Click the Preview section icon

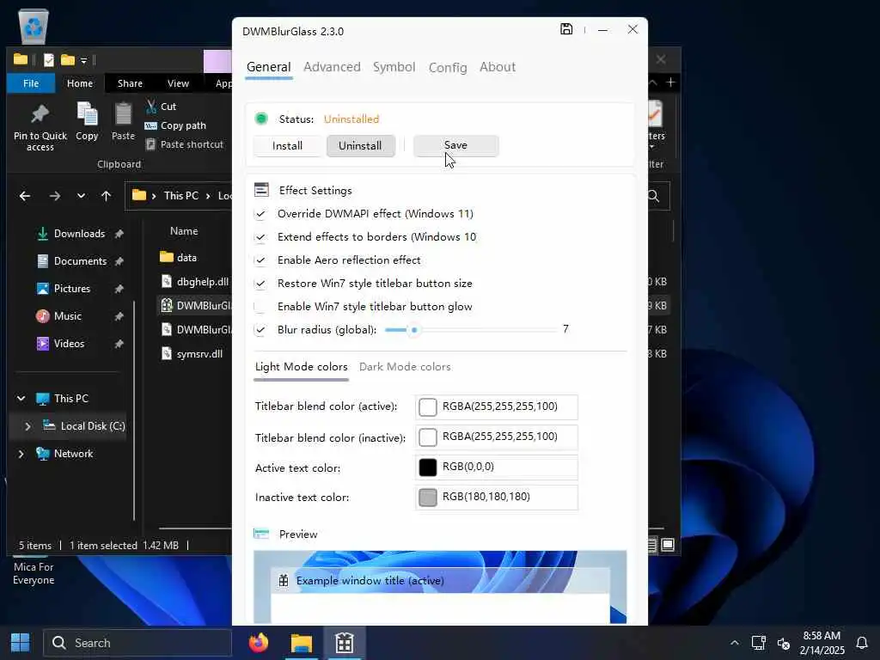[261, 534]
